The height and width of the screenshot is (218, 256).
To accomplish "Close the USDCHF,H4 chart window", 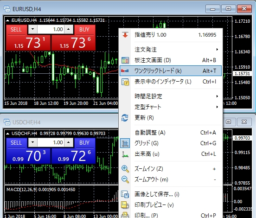I will pyautogui.click(x=244, y=122).
